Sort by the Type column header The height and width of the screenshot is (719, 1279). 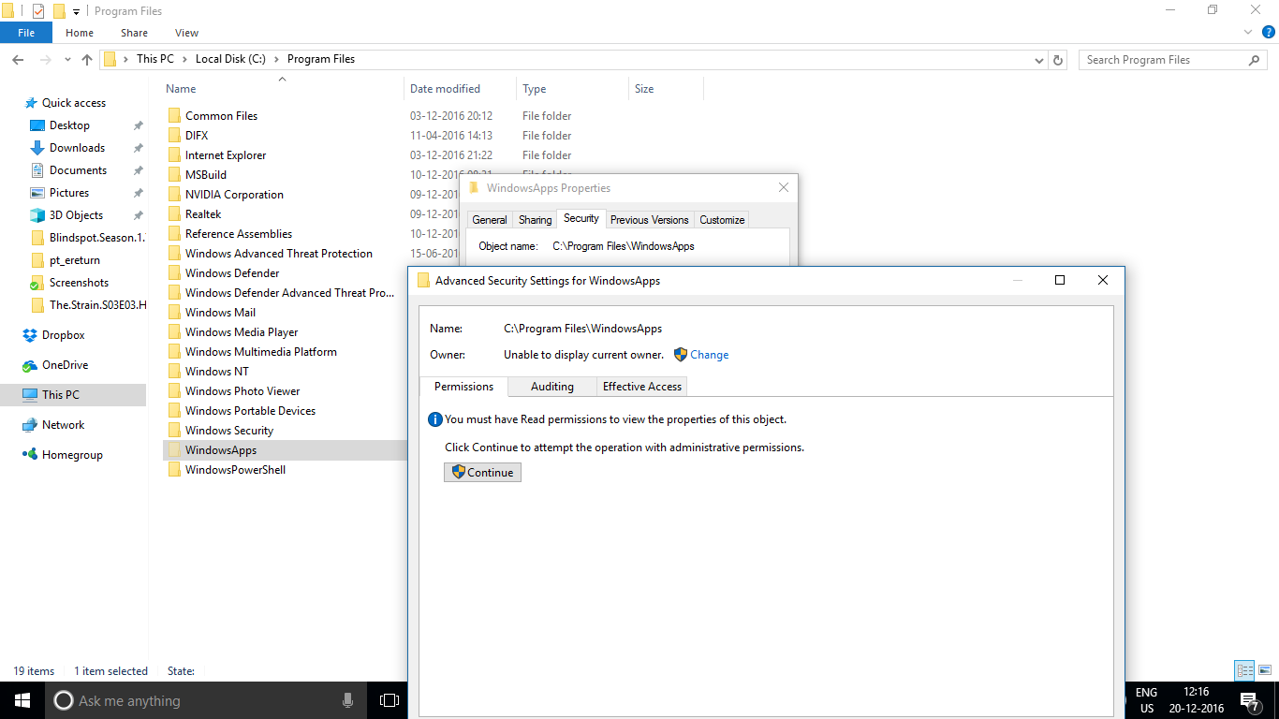[572, 89]
